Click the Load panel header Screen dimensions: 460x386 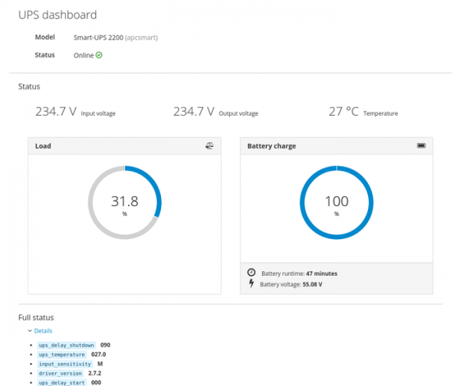tap(115, 146)
